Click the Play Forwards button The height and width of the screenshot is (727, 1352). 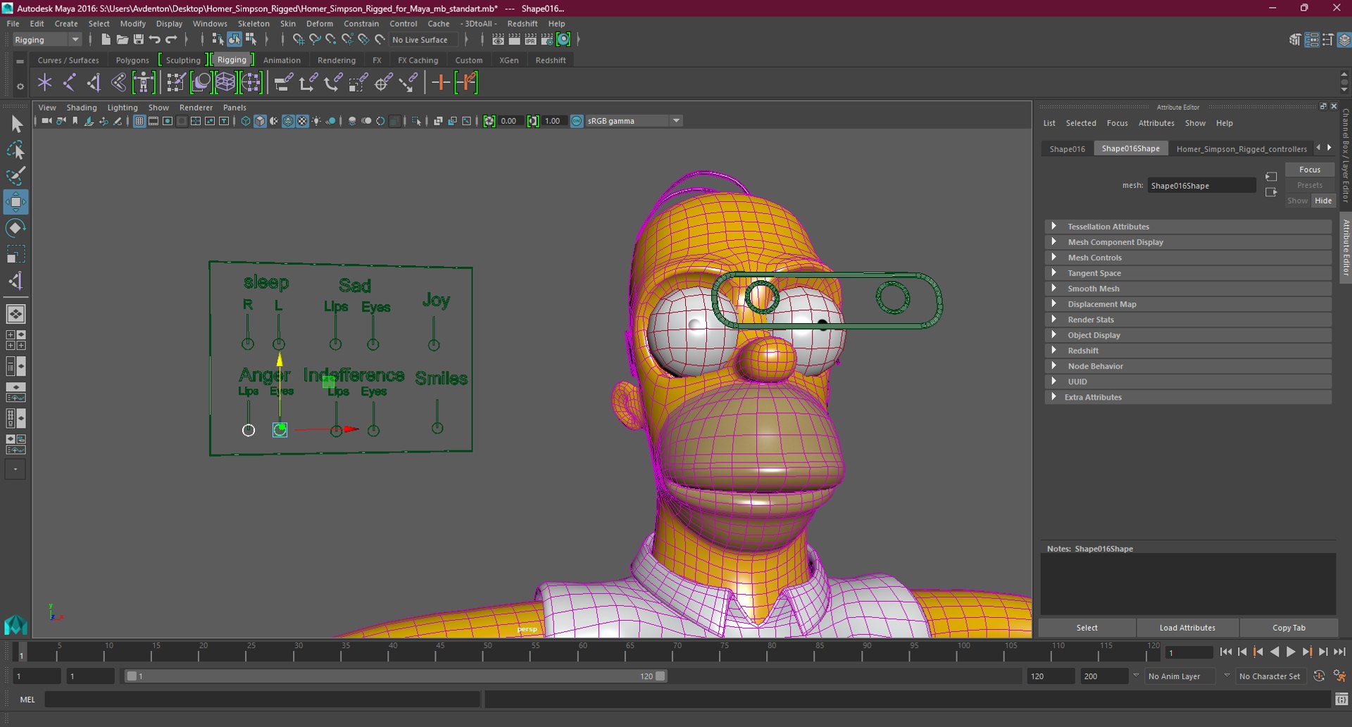tap(1291, 652)
